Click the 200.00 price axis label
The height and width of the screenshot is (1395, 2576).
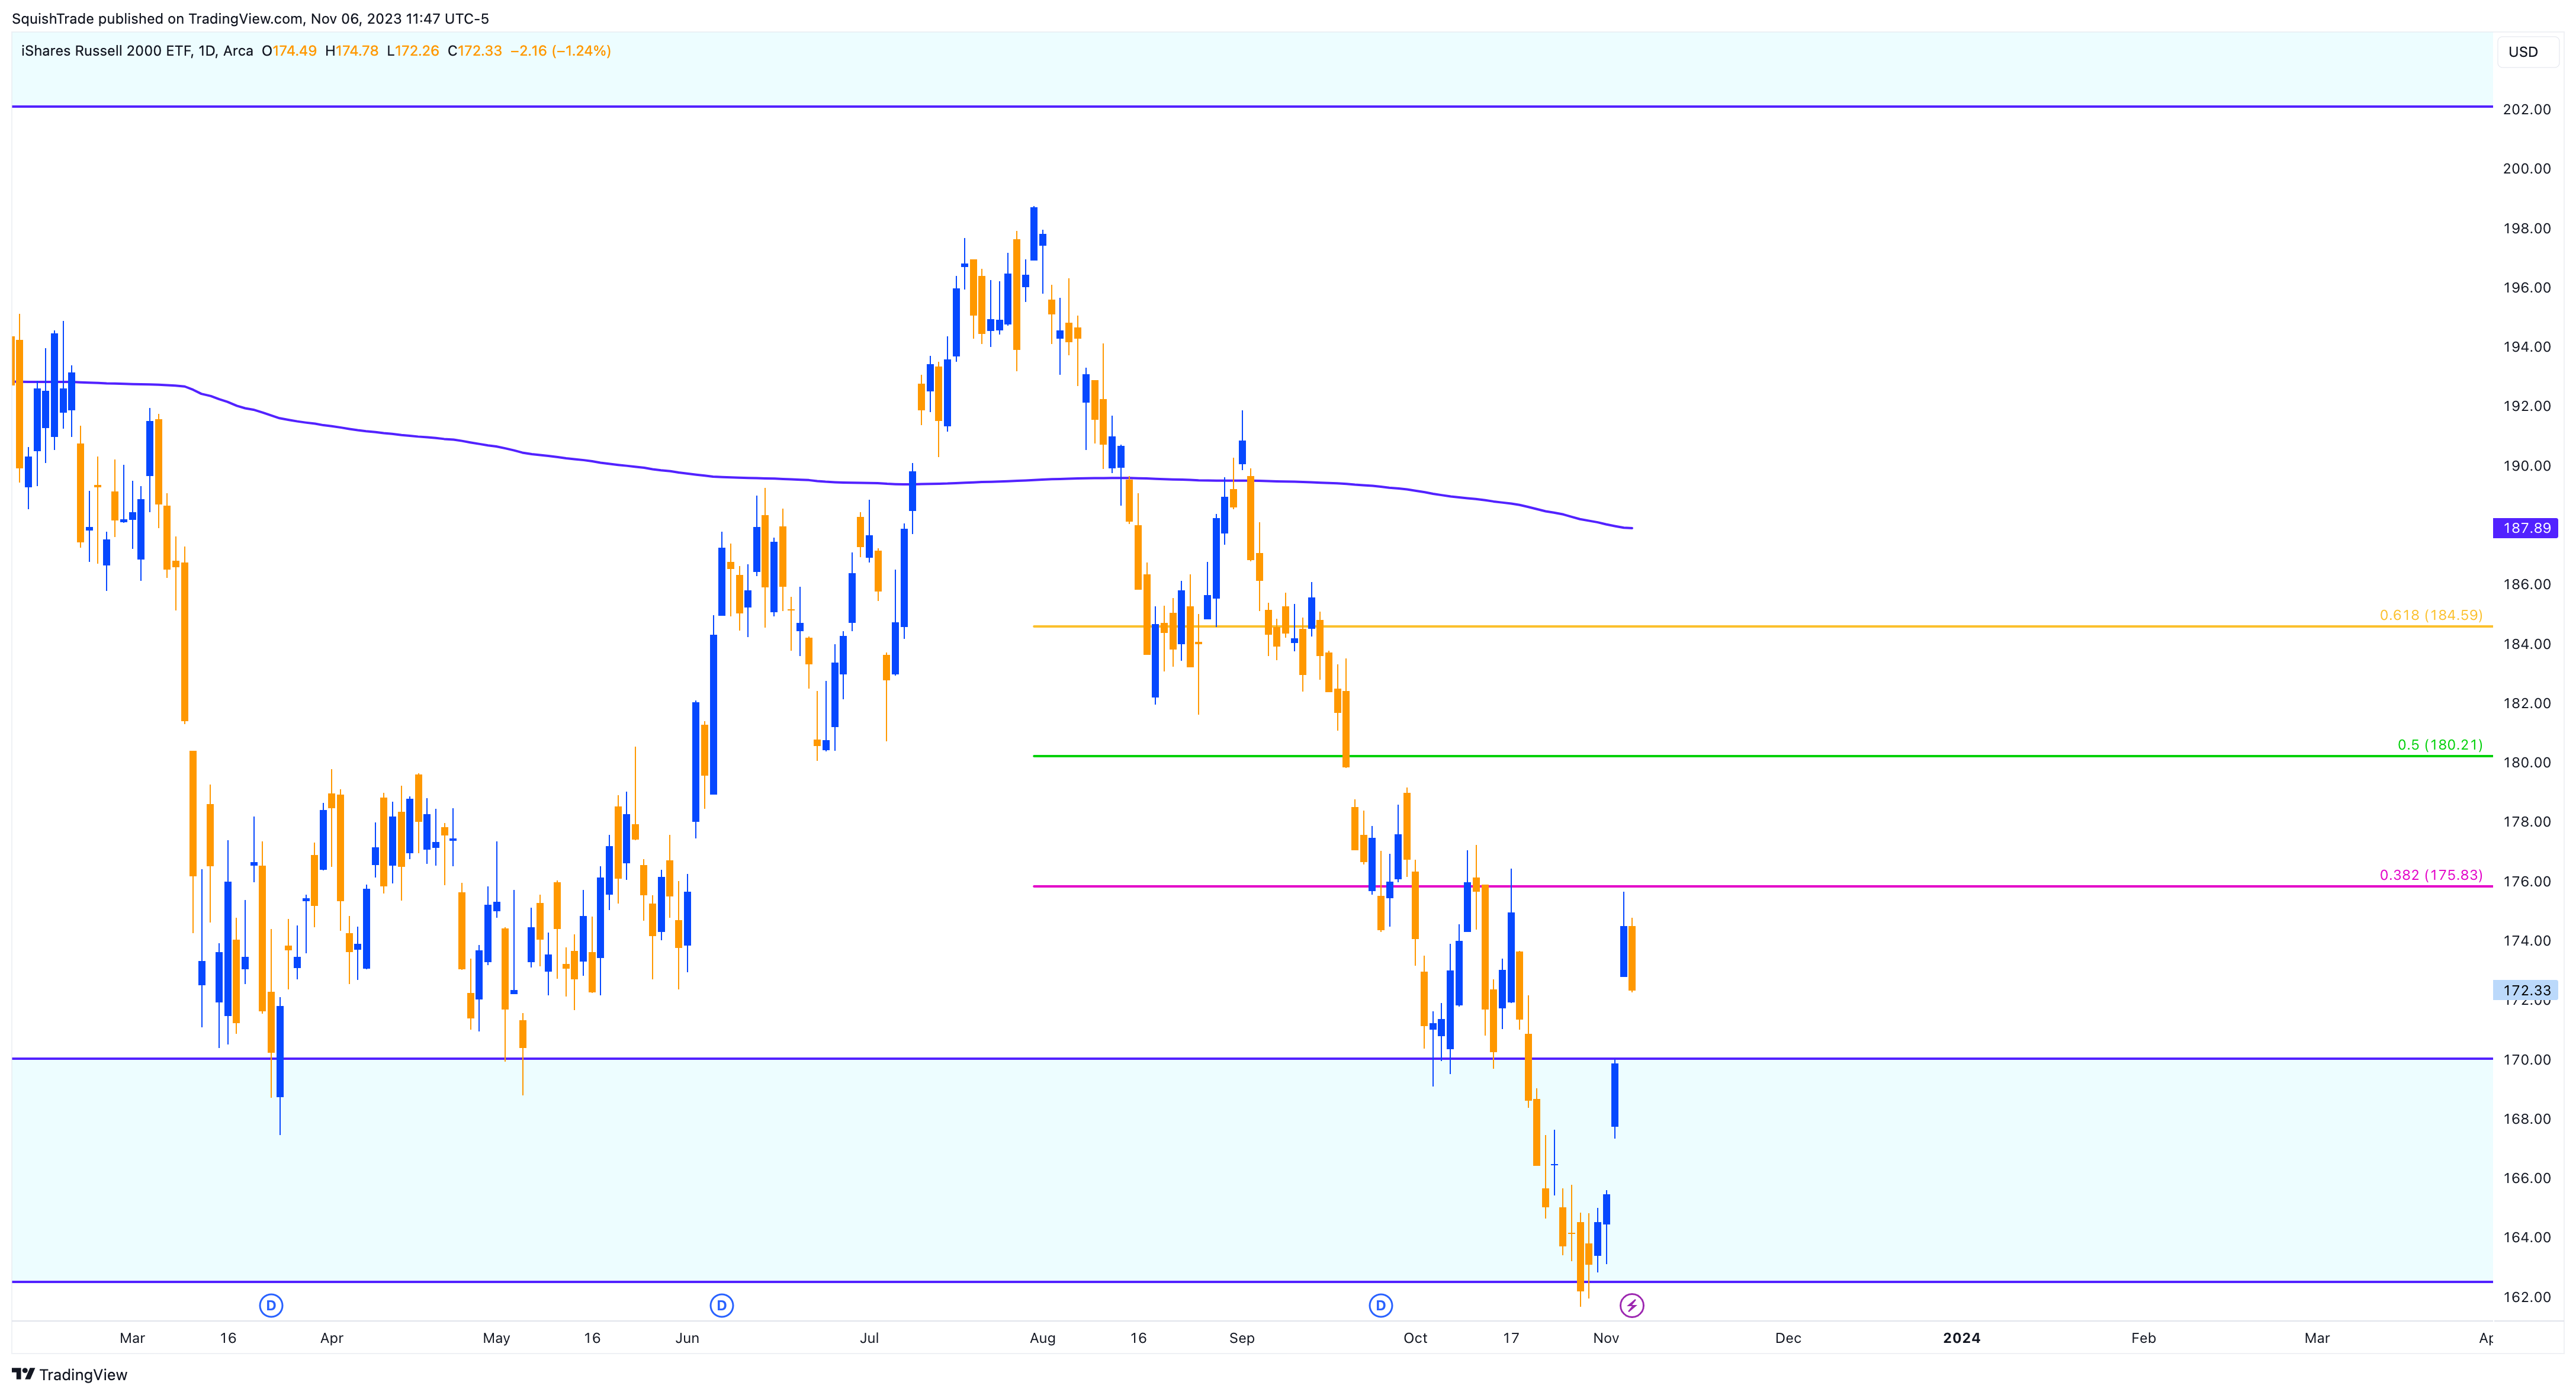pyautogui.click(x=2526, y=168)
